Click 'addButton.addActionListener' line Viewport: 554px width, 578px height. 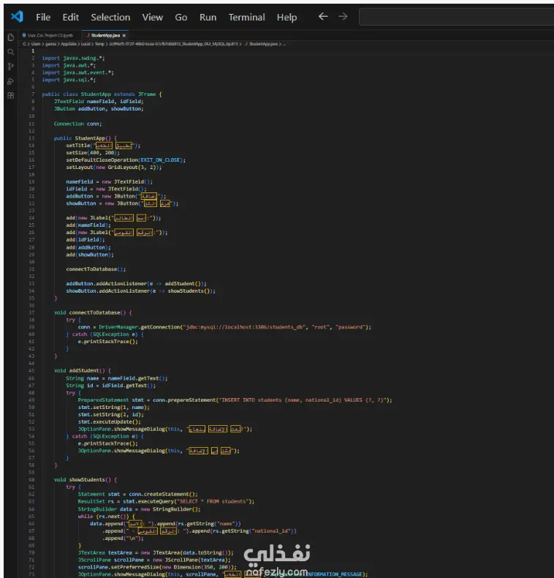pos(136,283)
